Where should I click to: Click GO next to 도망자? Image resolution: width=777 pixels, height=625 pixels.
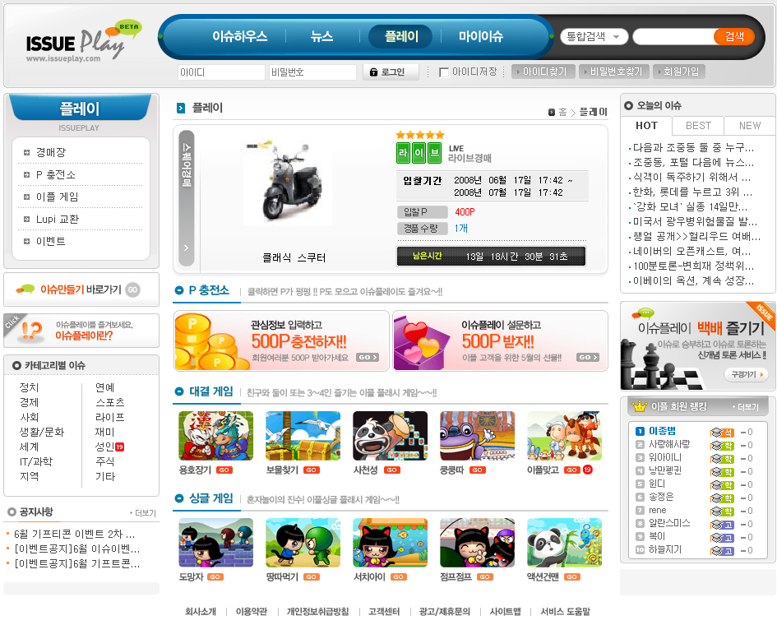pos(215,577)
